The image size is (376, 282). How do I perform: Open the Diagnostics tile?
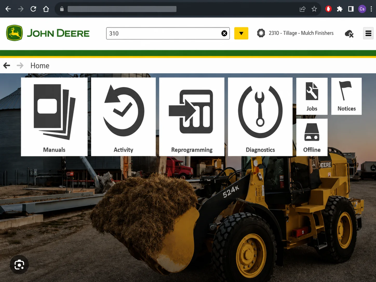click(260, 117)
